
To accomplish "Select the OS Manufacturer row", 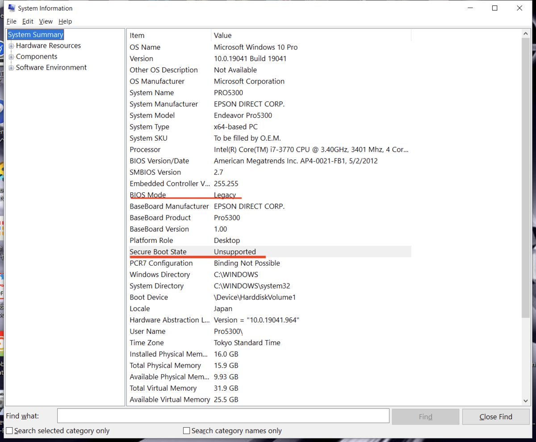I will coord(270,81).
